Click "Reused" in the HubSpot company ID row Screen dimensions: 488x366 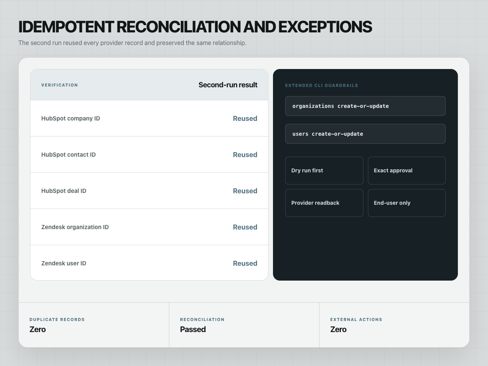(245, 119)
